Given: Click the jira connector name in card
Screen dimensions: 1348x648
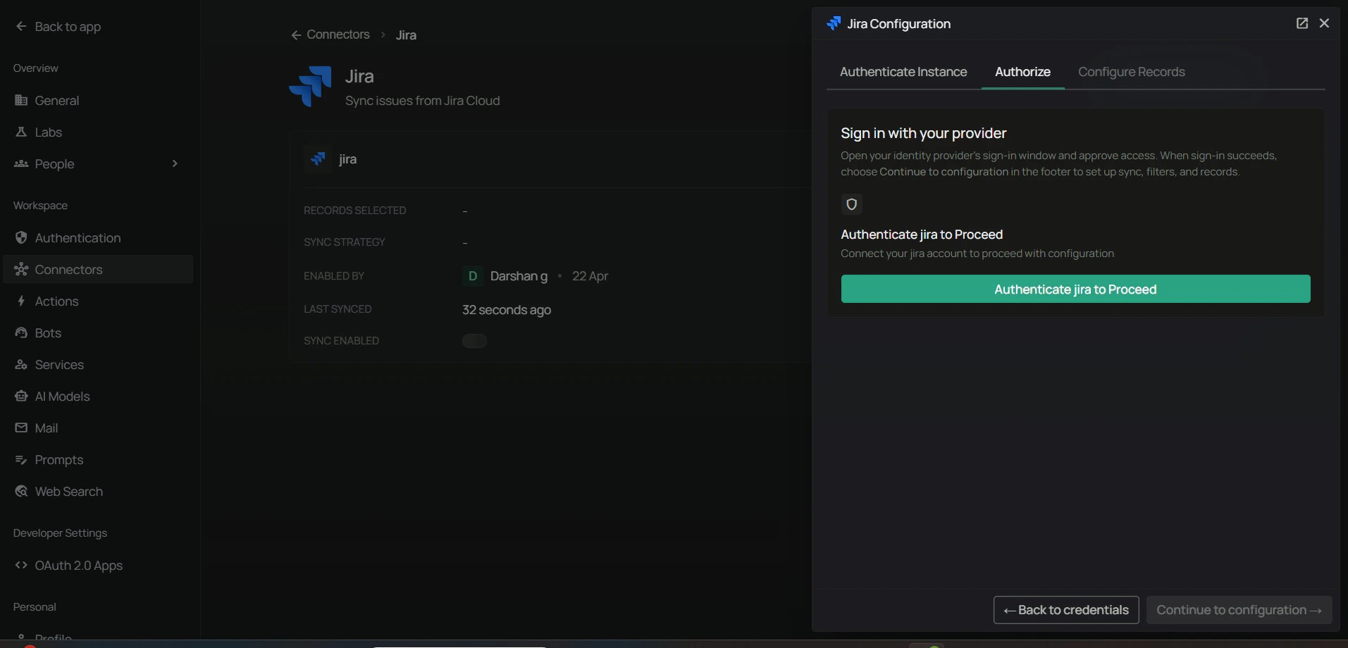Looking at the screenshot, I should (347, 159).
